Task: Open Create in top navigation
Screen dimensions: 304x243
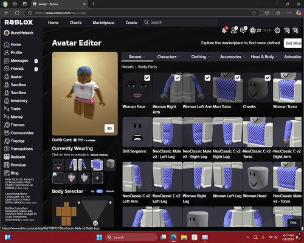Action: pos(131,22)
